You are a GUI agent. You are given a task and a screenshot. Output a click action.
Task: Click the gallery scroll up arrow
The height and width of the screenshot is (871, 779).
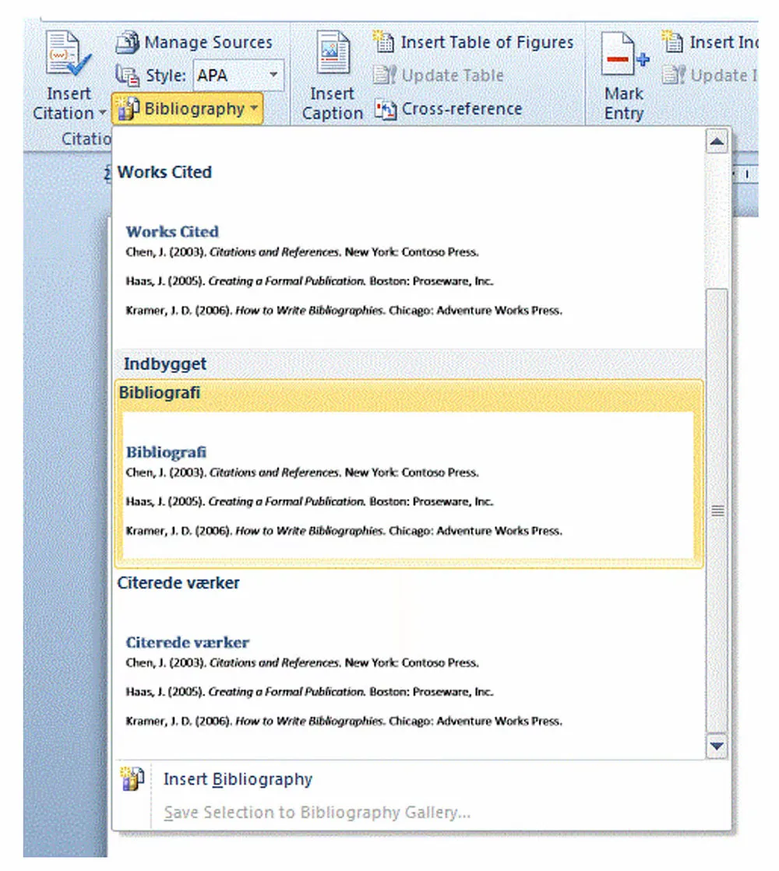(x=717, y=142)
